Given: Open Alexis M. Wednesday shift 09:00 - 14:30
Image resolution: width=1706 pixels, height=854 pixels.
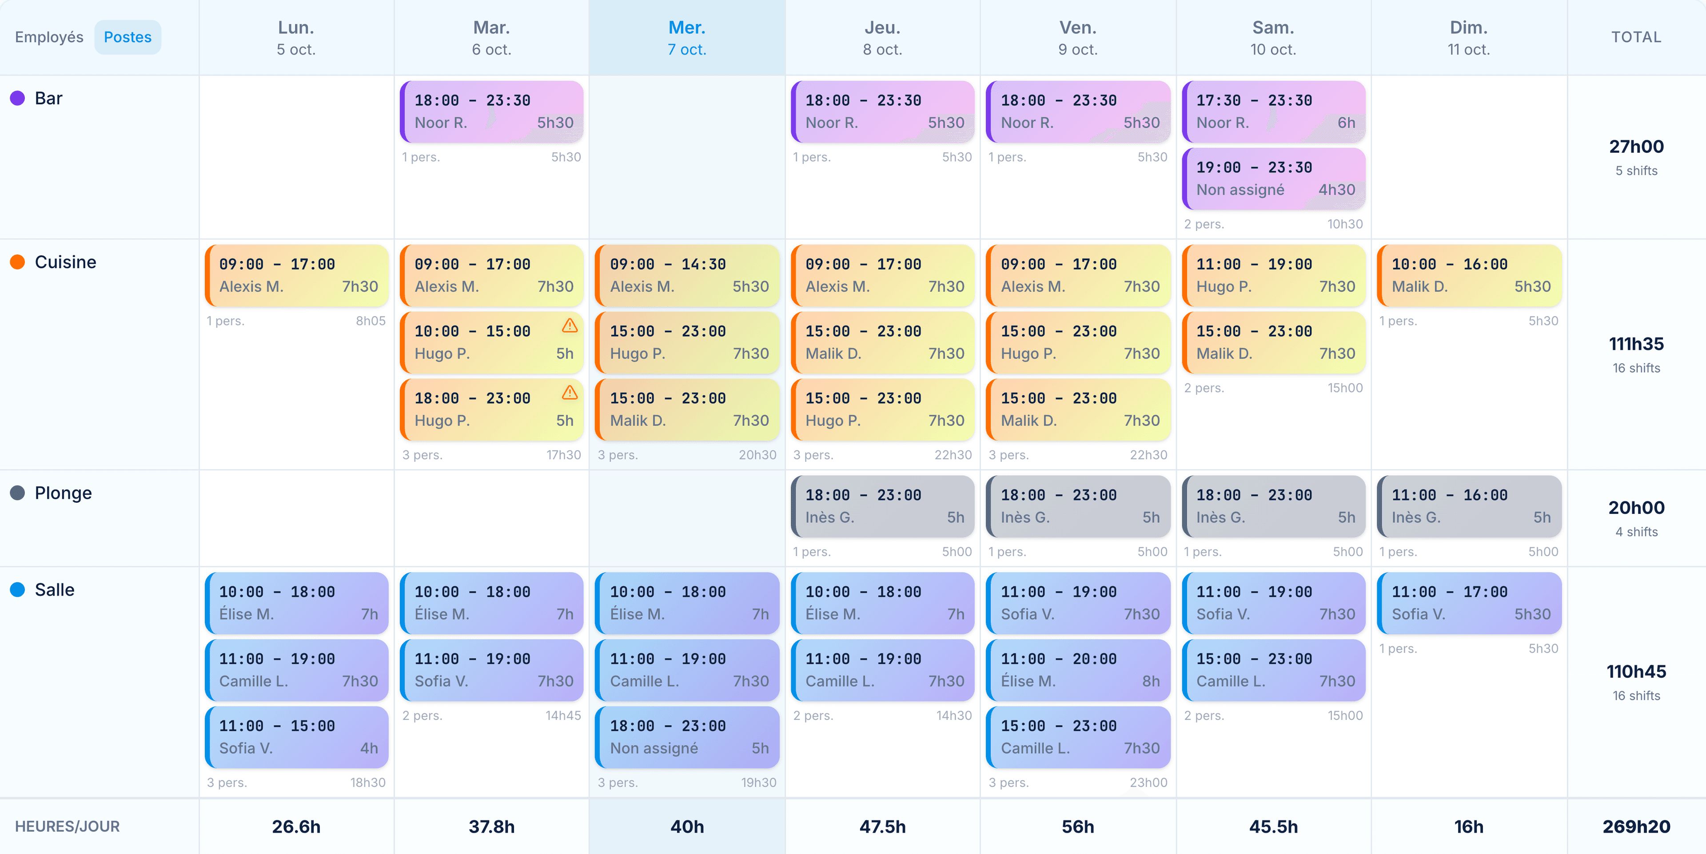Looking at the screenshot, I should click(687, 275).
